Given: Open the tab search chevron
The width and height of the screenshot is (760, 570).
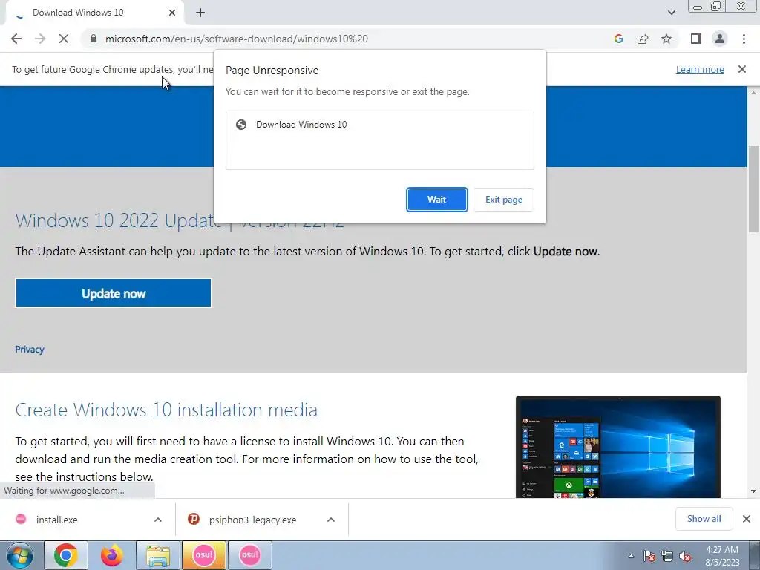Looking at the screenshot, I should point(671,13).
